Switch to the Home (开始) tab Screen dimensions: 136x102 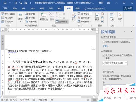coord(15,8)
